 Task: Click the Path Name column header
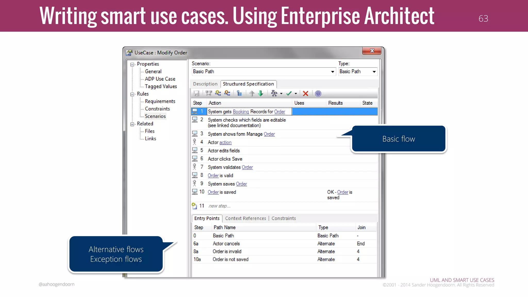coord(264,227)
